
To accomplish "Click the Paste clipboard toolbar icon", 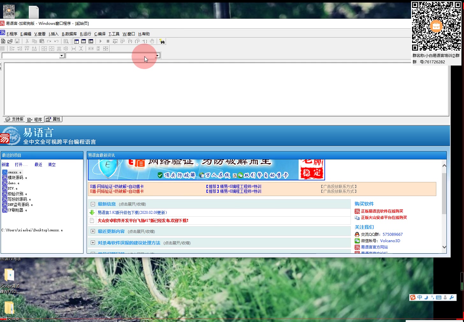I will (x=42, y=41).
